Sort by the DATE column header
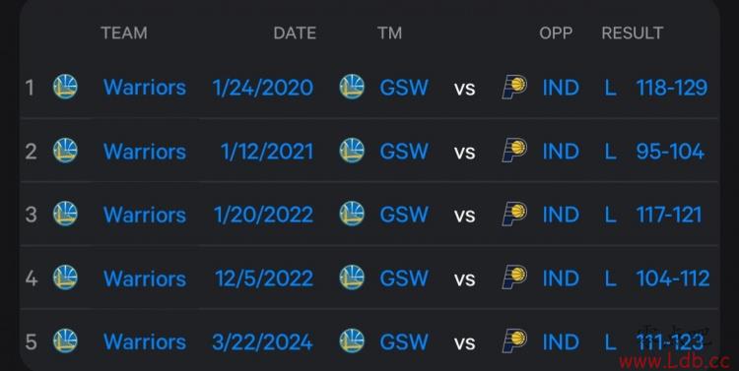 [295, 32]
